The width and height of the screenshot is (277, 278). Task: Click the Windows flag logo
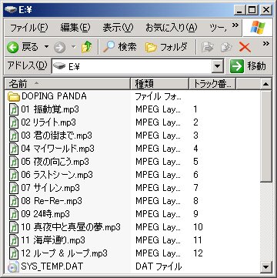point(258,28)
